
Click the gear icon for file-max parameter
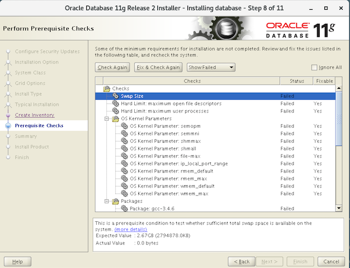click(x=124, y=156)
